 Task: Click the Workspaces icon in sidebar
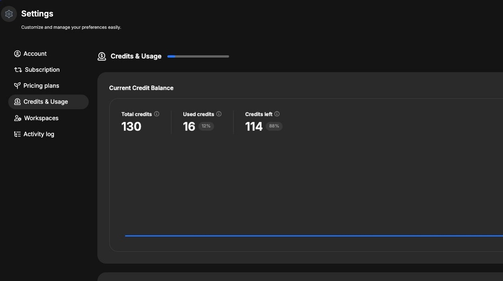coord(18,118)
